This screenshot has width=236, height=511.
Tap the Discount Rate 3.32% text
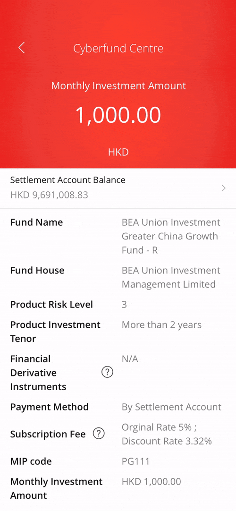click(167, 441)
